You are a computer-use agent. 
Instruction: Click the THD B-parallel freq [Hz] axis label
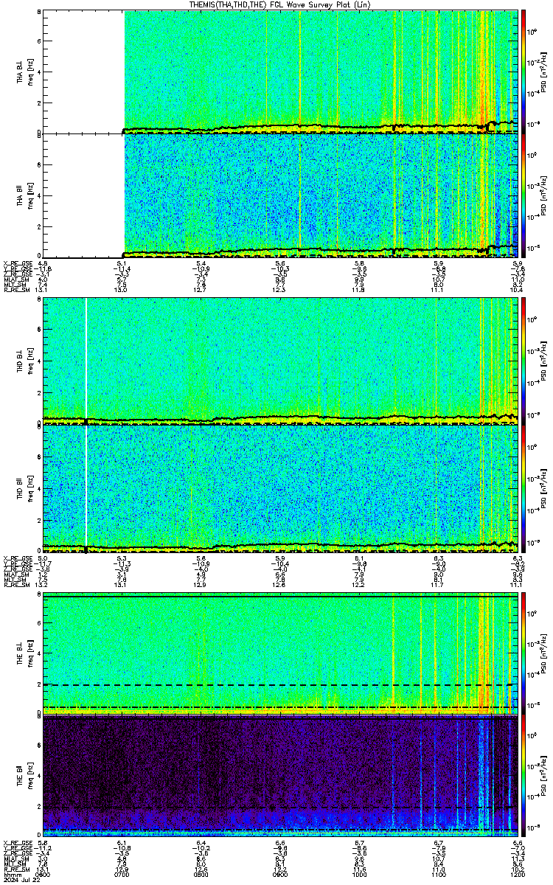(31, 488)
